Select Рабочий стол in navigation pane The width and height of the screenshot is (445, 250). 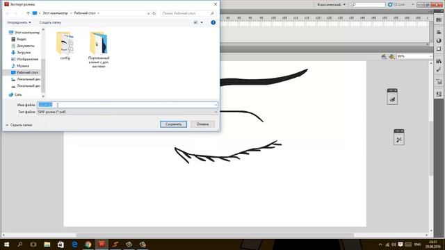pos(25,72)
